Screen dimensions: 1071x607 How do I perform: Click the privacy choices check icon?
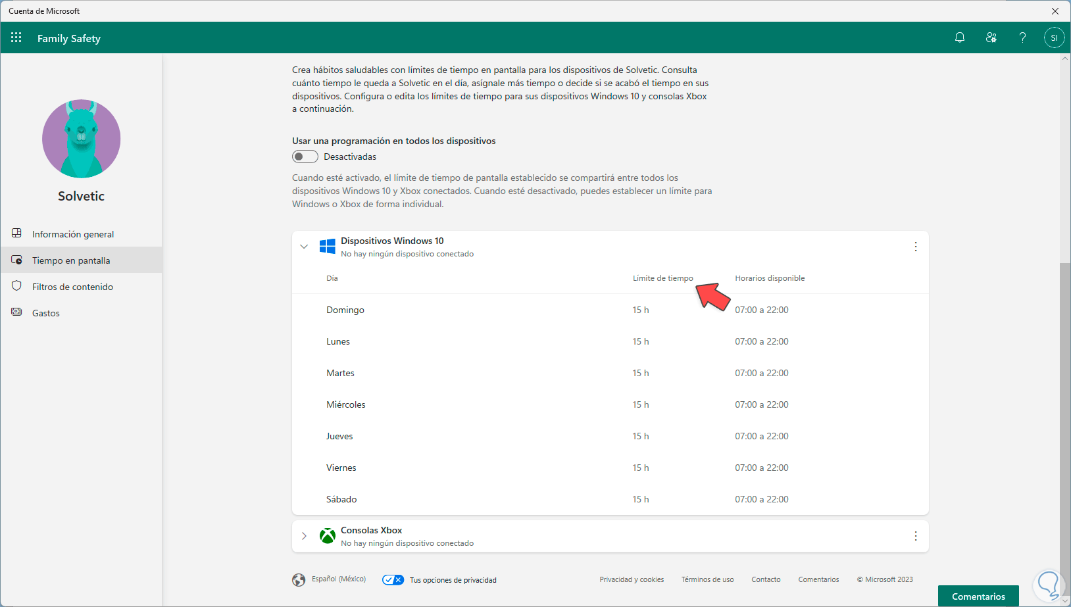pyautogui.click(x=393, y=579)
